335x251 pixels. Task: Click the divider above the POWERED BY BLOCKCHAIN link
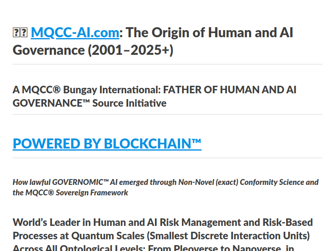point(167,114)
